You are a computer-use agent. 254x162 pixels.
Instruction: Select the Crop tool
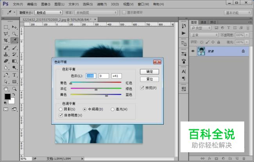coord(6,40)
